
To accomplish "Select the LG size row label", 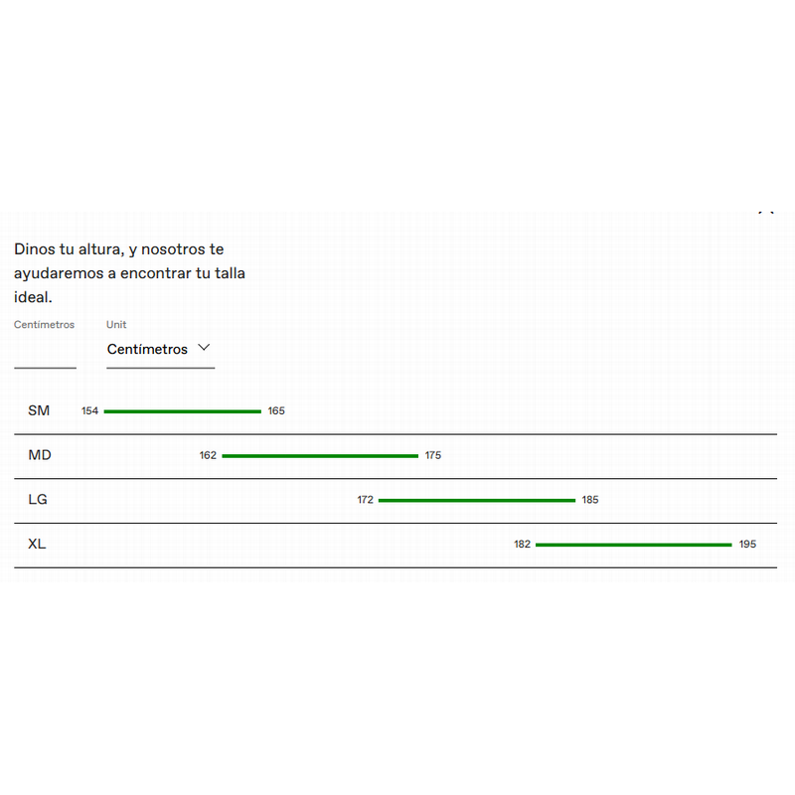I will coord(38,500).
